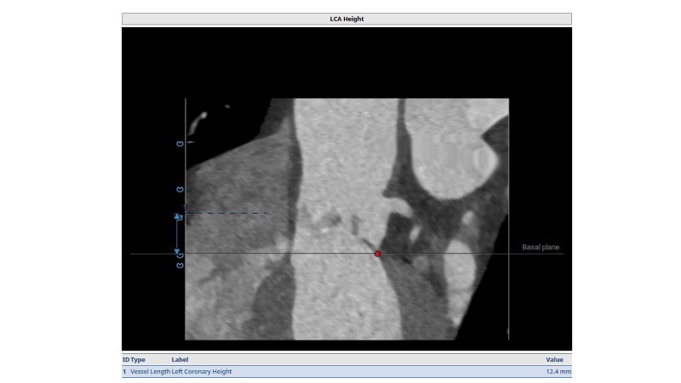Viewport: 681px width, 383px height.
Task: Click the Type column header
Action: 138,360
